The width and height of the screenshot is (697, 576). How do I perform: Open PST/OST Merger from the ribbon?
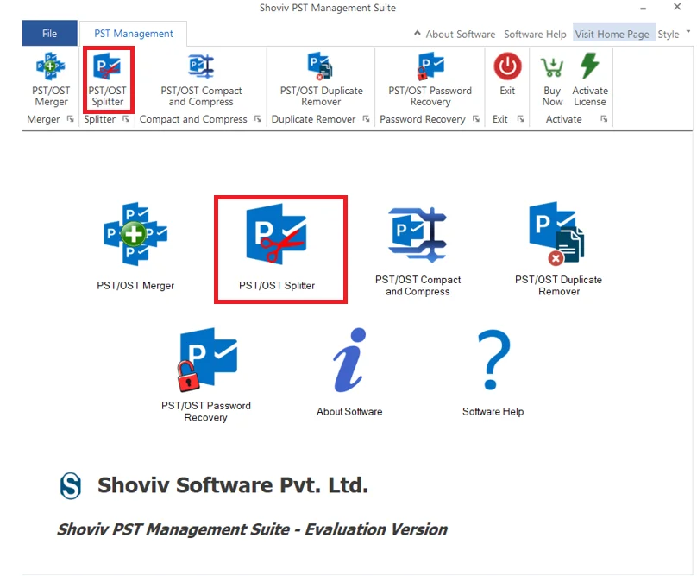coord(51,79)
